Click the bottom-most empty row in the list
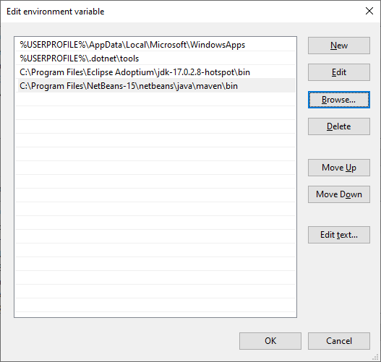Screen dimensions: 381x362 pyautogui.click(x=155, y=305)
